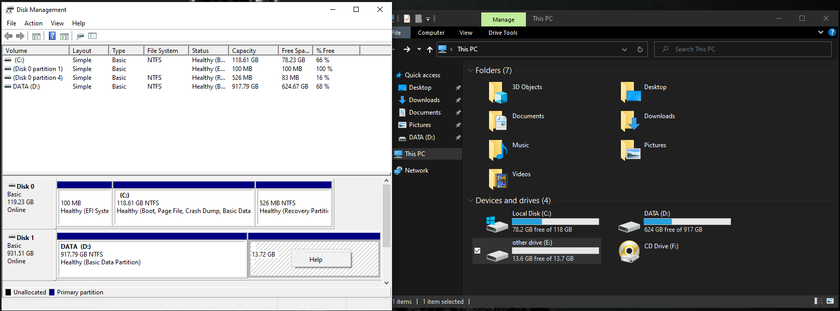The height and width of the screenshot is (311, 840).
Task: Select the DATA (D:) 917.79 GB partition block
Action: click(x=152, y=255)
